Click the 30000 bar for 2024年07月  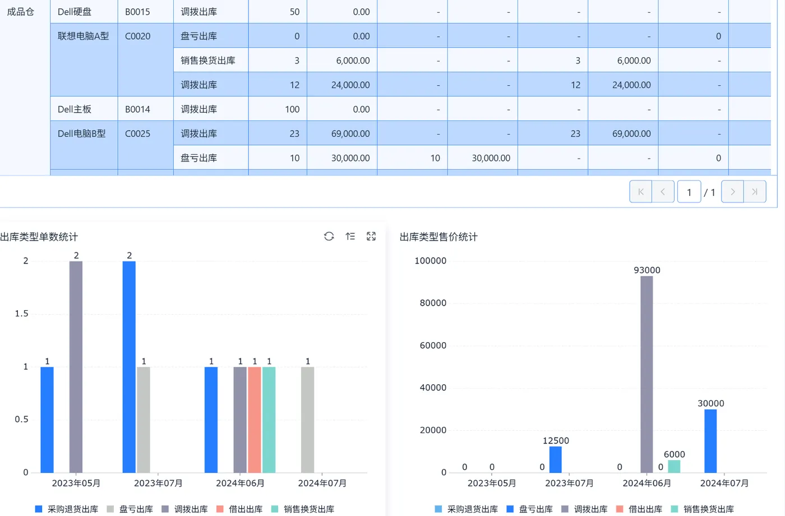(710, 441)
